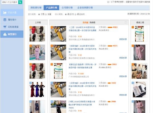This screenshot has height=113, width=153.
Task: Focus the industry keyword search field
Action: 10,2
